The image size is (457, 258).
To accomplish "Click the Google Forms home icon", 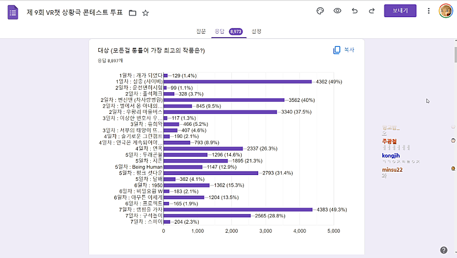I will click(x=13, y=13).
